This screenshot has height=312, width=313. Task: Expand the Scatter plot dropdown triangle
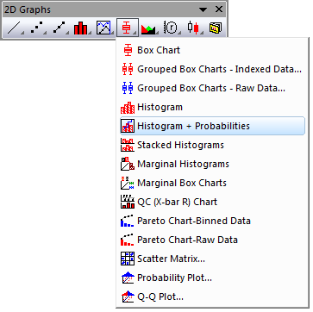coord(45,33)
